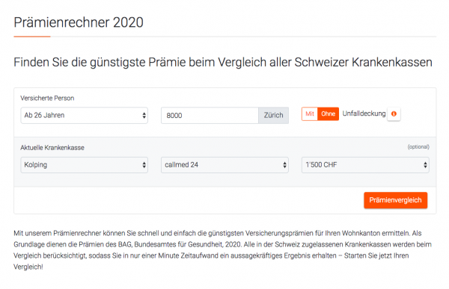Click the (optional) note text
Image resolution: width=449 pixels, height=289 pixels.
(418, 147)
